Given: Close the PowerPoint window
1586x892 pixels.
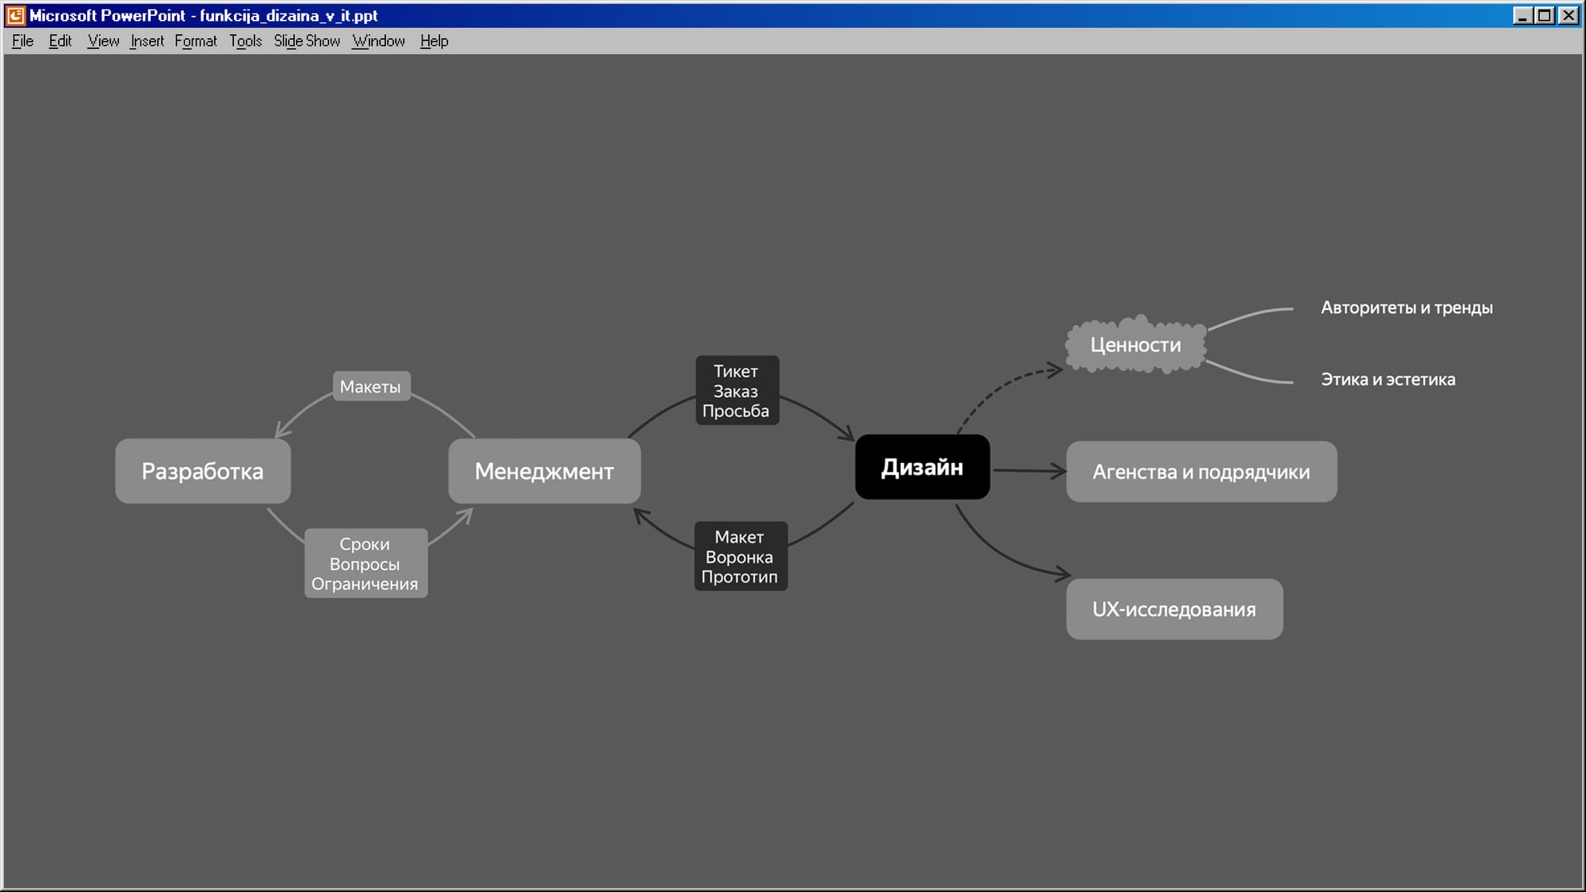Looking at the screenshot, I should [1569, 15].
